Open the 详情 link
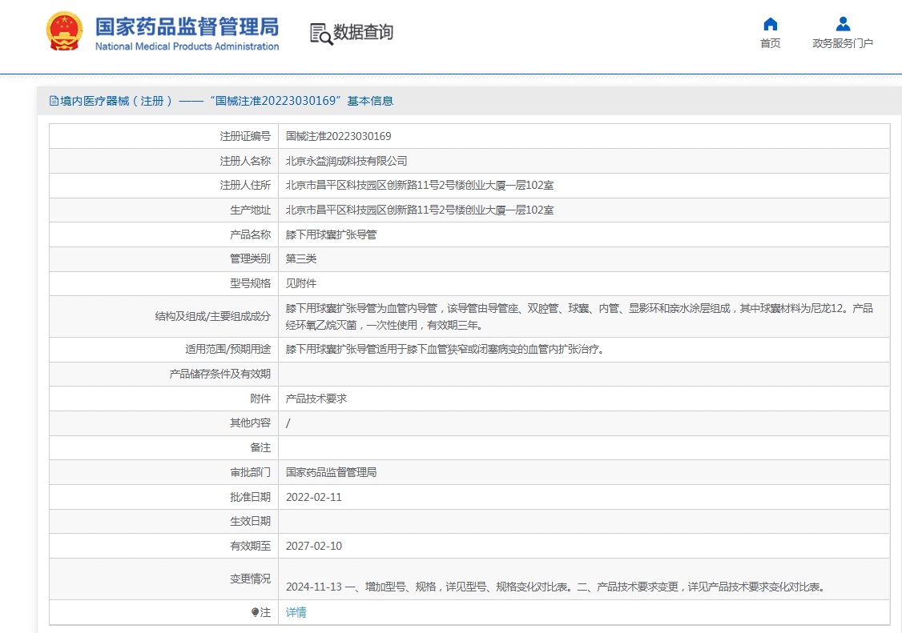Screen dimensions: 902x633 [x=296, y=612]
